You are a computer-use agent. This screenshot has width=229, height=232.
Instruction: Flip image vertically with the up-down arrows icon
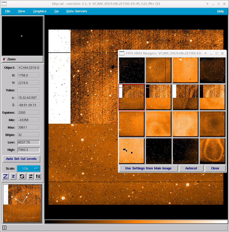coord(38,176)
